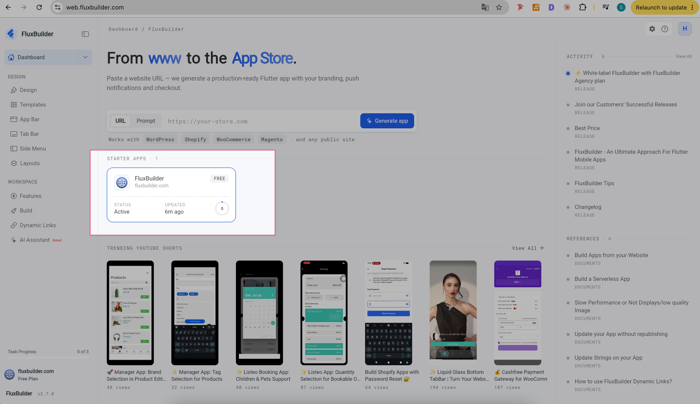This screenshot has width=700, height=404.
Task: Click View All for YouTube Shorts
Action: point(528,248)
